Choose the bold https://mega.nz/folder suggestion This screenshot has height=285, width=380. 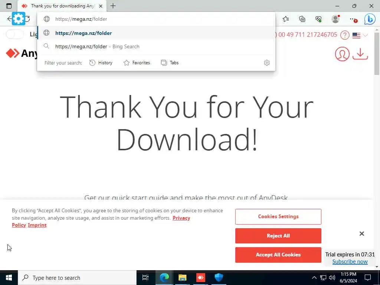pos(156,33)
